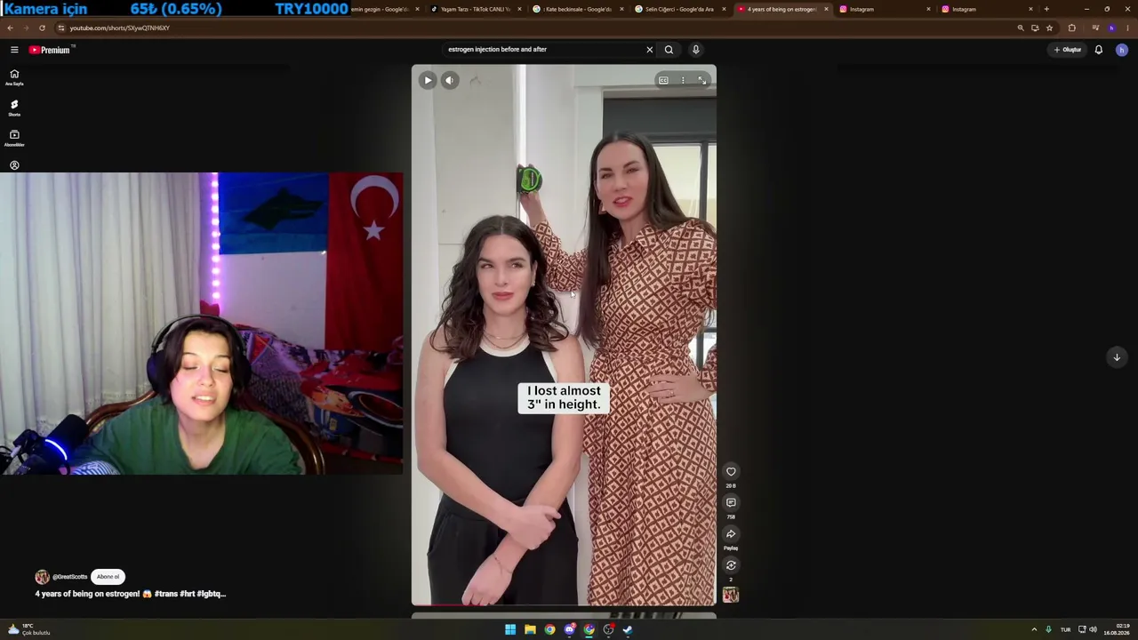Viewport: 1138px width, 640px height.
Task: Focus the YouTube search input field
Action: click(x=542, y=50)
